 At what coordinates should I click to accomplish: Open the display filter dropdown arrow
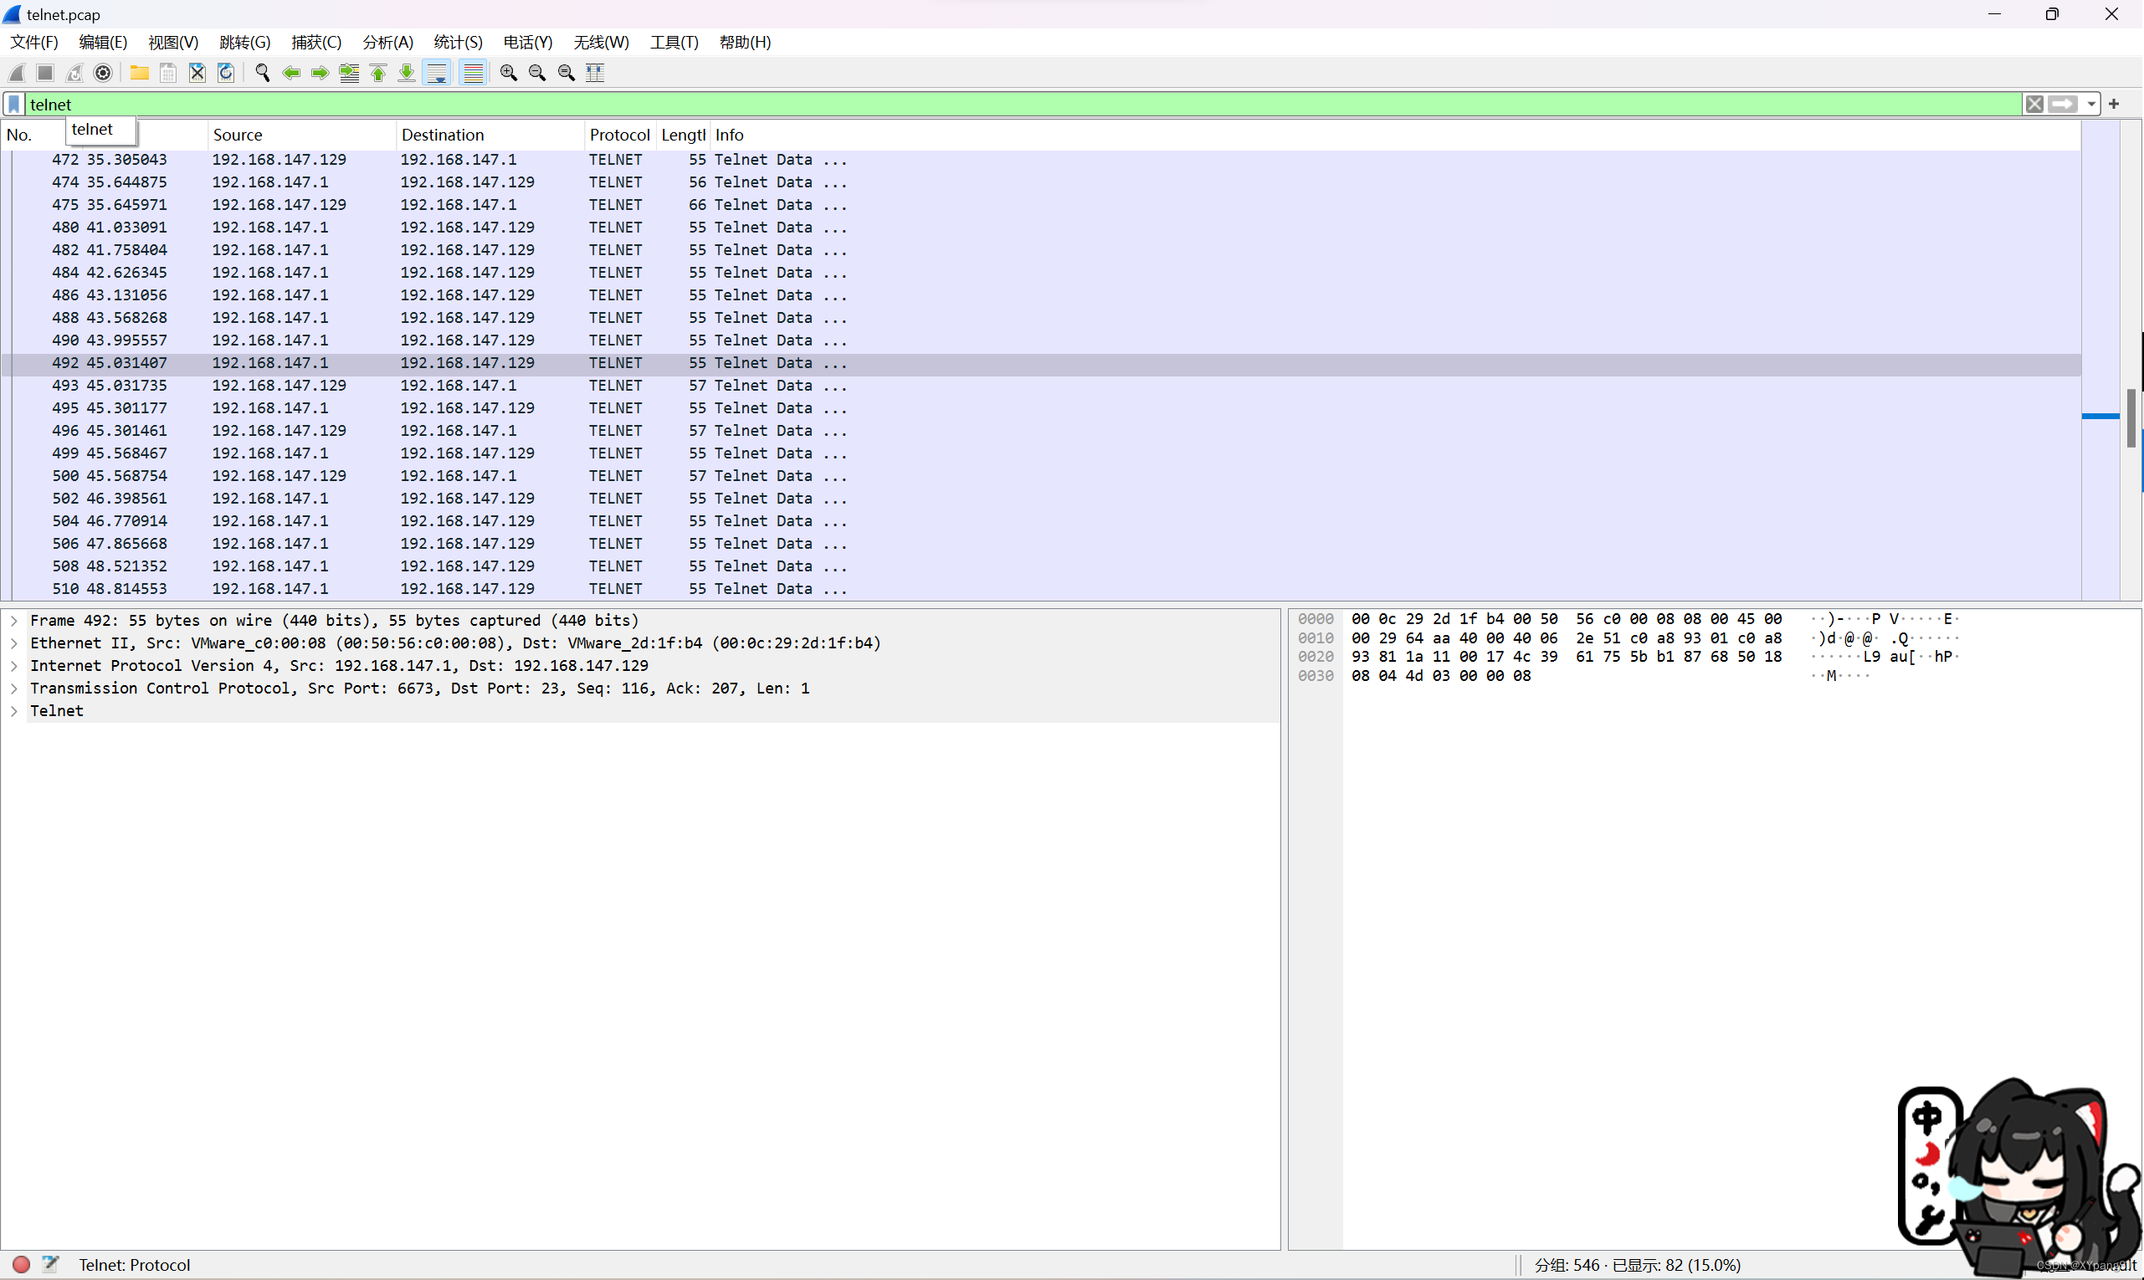pyautogui.click(x=2091, y=104)
